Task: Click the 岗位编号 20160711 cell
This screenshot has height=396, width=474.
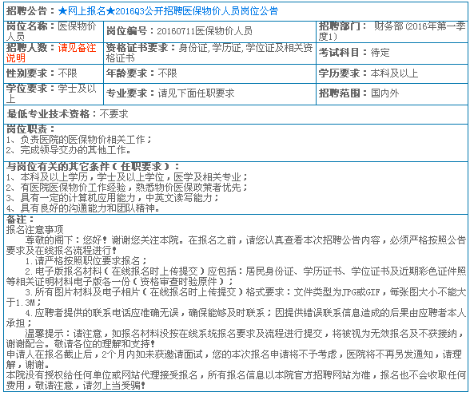Action: [209, 32]
